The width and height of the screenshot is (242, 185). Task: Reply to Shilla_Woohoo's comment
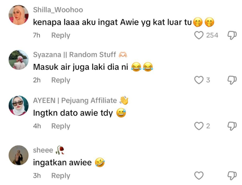click(61, 35)
